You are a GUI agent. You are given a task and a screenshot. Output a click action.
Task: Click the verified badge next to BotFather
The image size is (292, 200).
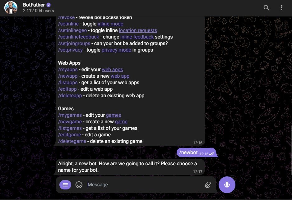click(x=49, y=5)
